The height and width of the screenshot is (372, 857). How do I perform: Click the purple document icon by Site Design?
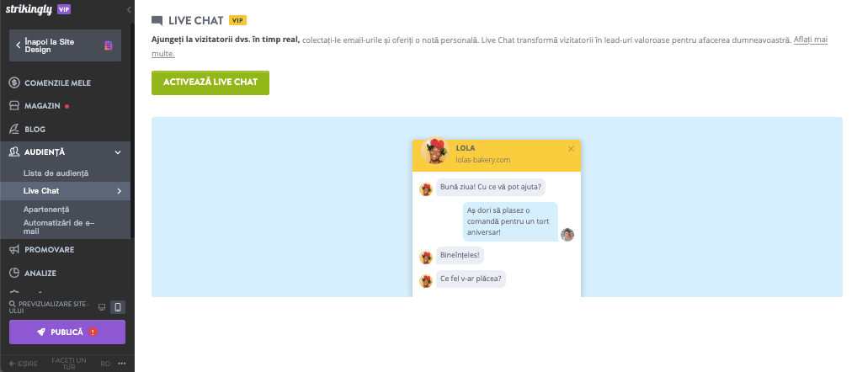109,45
